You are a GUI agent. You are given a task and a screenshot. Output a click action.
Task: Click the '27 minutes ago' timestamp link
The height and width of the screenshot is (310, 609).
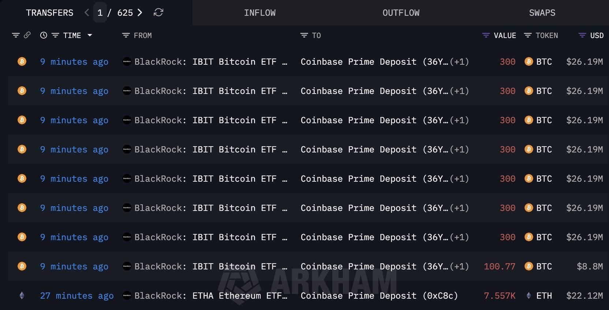coord(77,296)
